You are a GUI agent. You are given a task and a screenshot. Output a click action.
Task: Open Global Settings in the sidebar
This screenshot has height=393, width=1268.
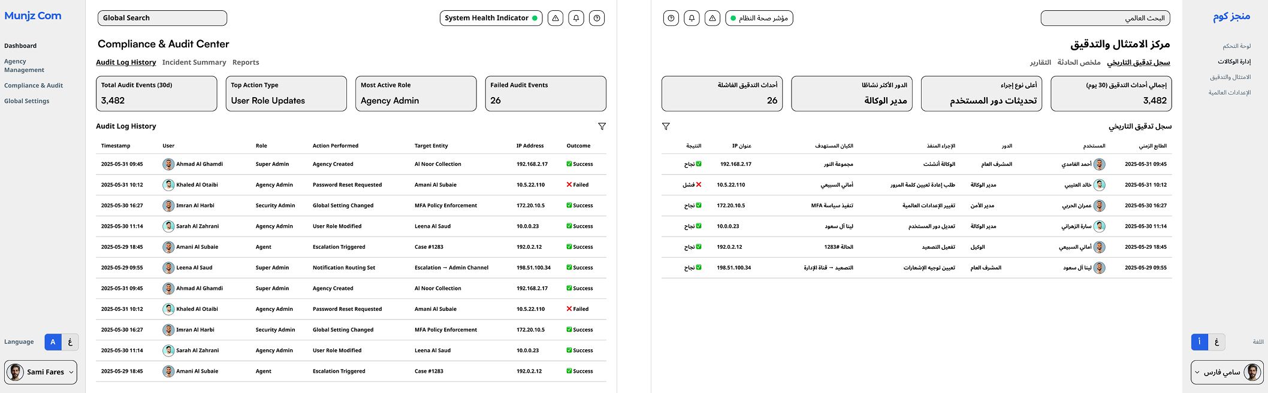point(27,101)
